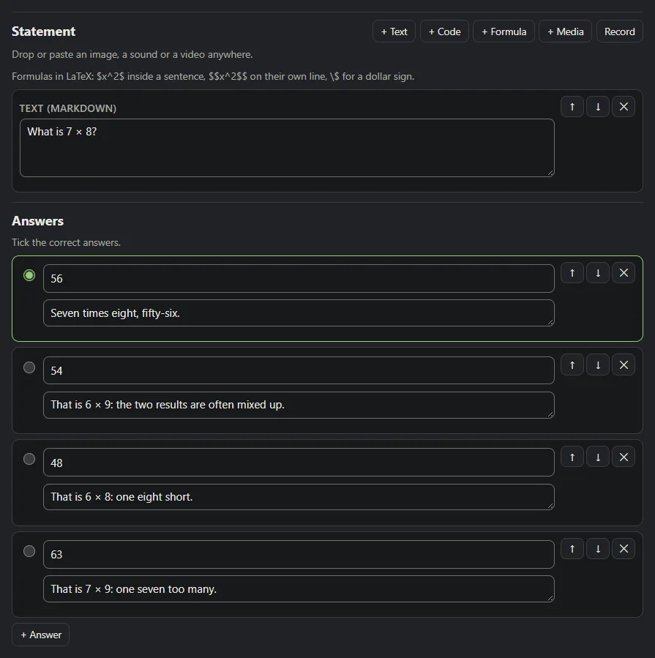The height and width of the screenshot is (658, 655).
Task: Add a Formula block to statement
Action: click(x=504, y=31)
